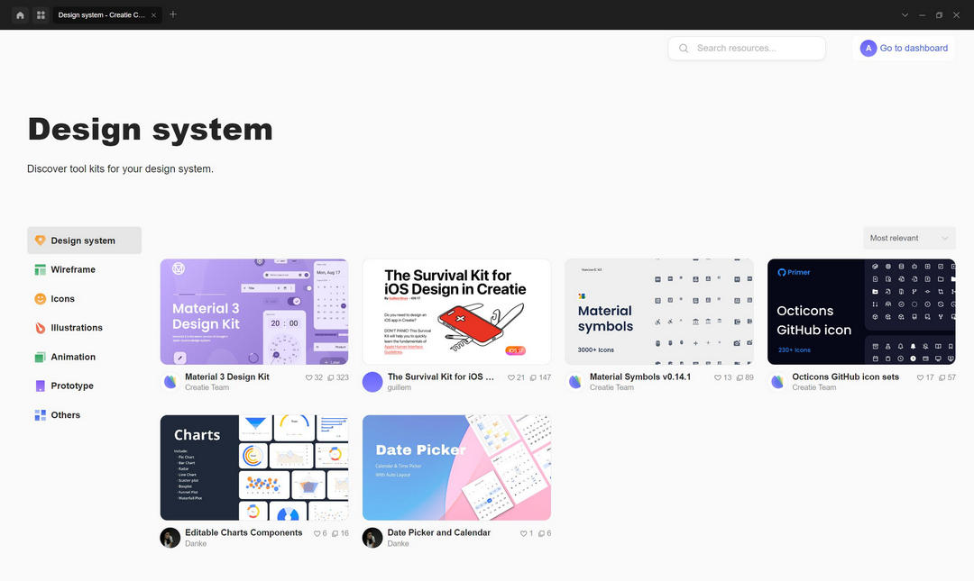
Task: Click the Wireframe sidebar icon
Action: (40, 269)
